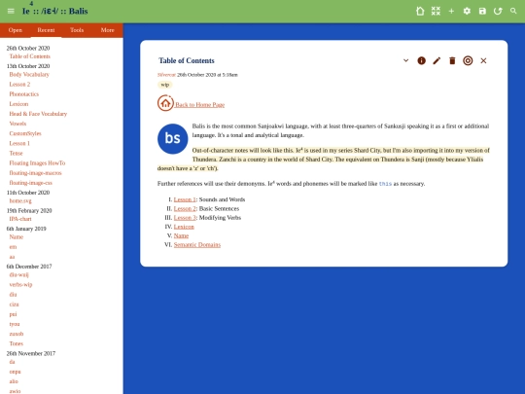This screenshot has height=394, width=525.
Task: Open Phonotactics in sidebar
Action: [23, 94]
